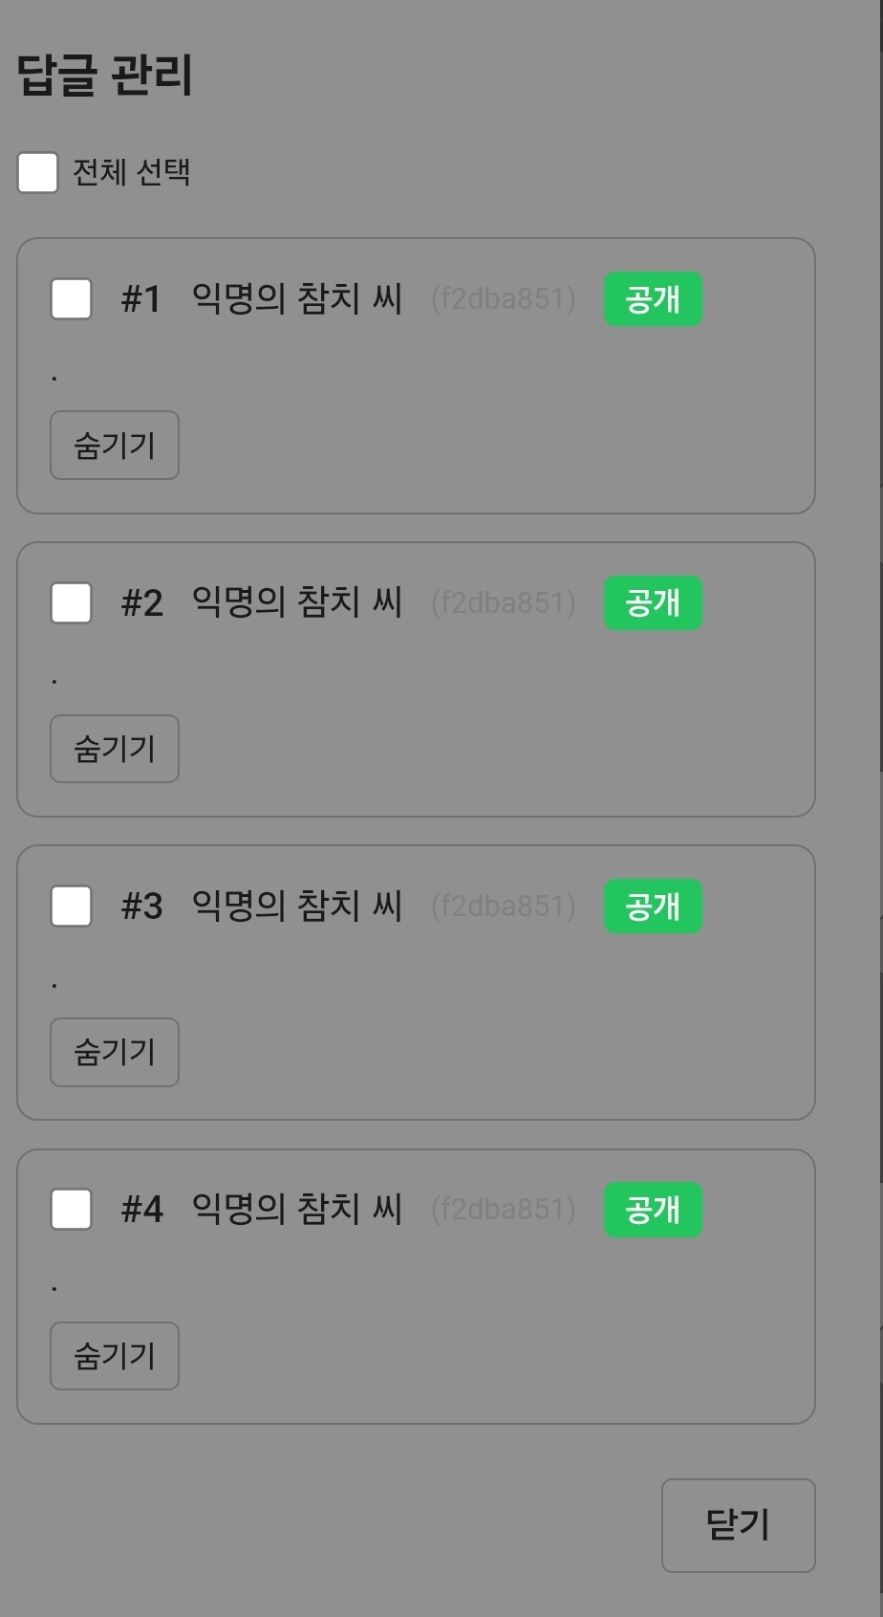
Task: Close the dialog with 닫기 button
Action: 738,1525
